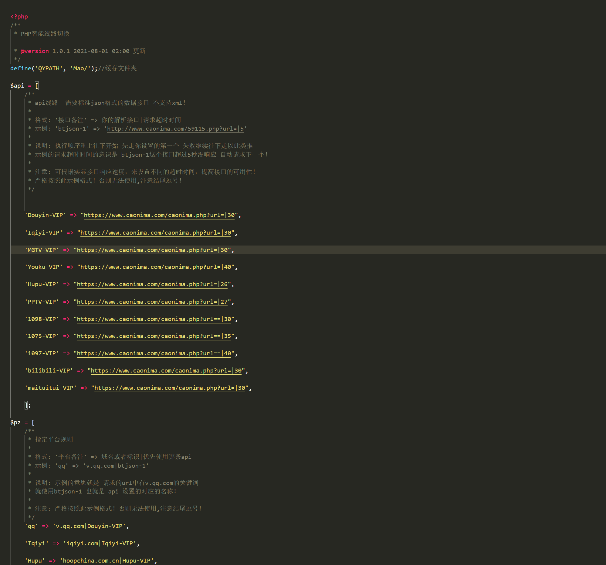606x565 pixels.
Task: Open the bilibili-VIP caonima URL
Action: (165, 371)
